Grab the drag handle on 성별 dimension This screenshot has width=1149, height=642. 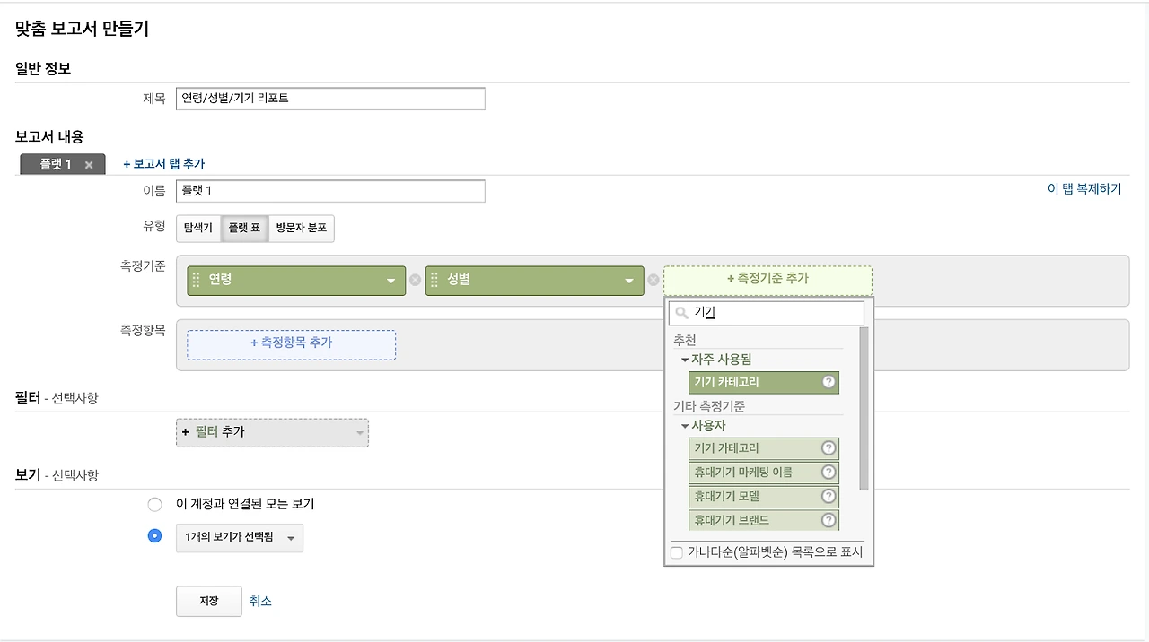435,281
